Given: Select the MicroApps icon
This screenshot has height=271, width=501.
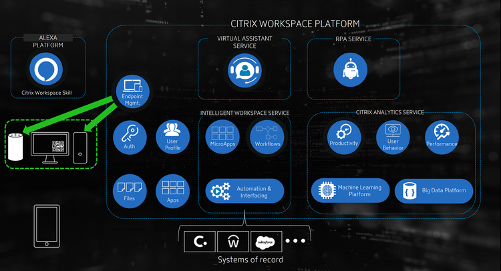Looking at the screenshot, I should click(x=222, y=137).
